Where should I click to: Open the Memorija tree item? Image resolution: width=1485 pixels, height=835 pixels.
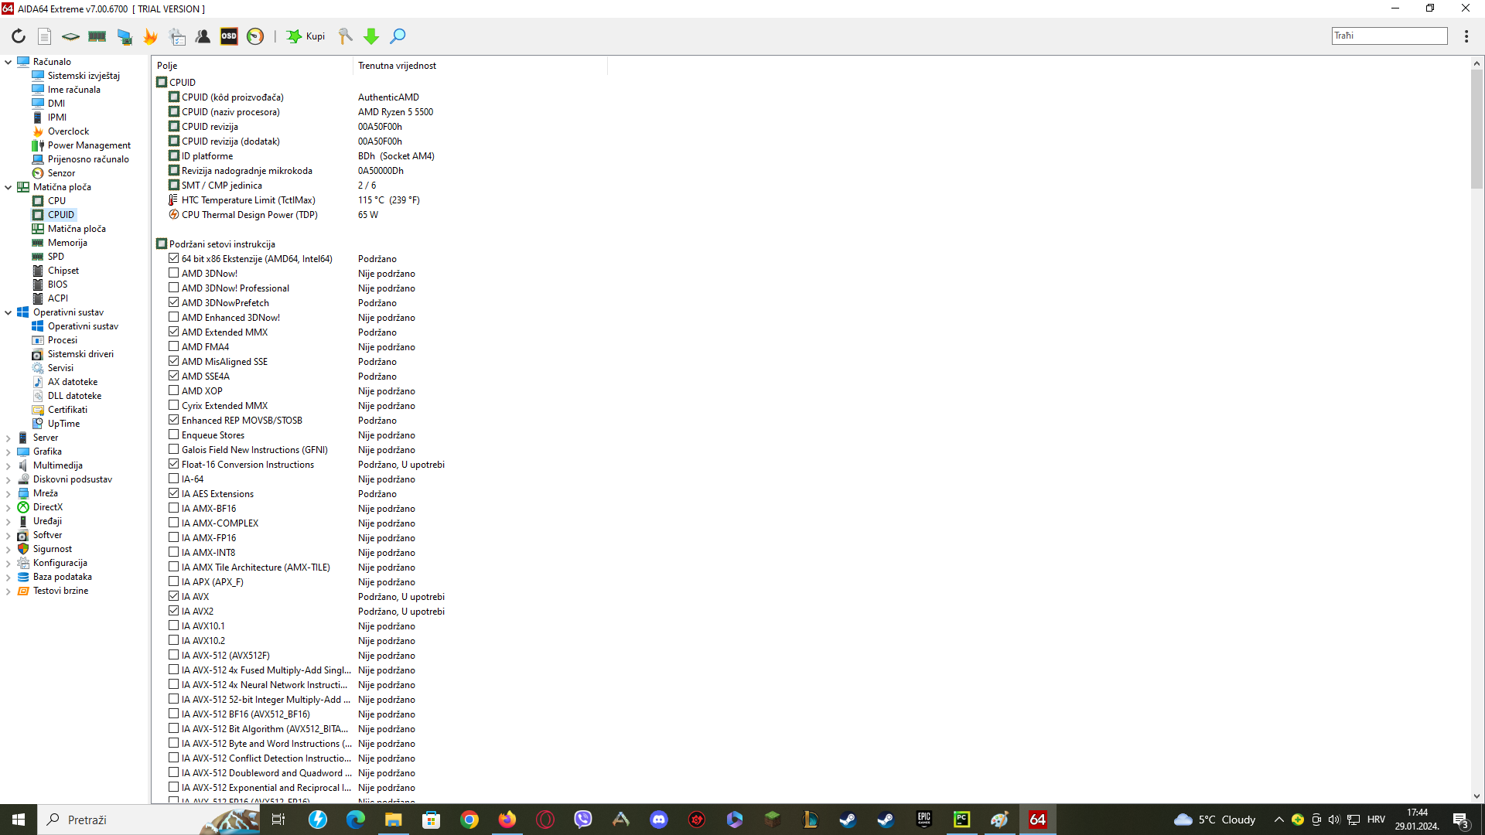[67, 243]
